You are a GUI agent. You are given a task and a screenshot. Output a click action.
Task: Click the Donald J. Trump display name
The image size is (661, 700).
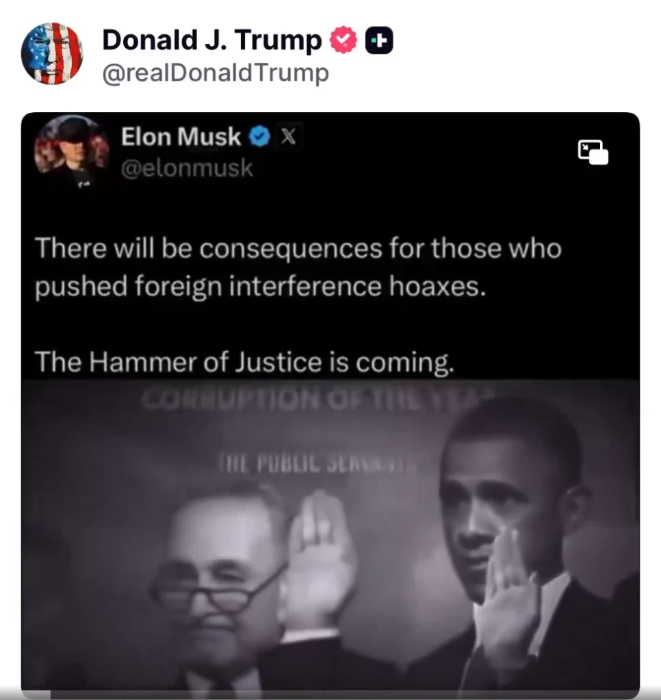pyautogui.click(x=212, y=40)
